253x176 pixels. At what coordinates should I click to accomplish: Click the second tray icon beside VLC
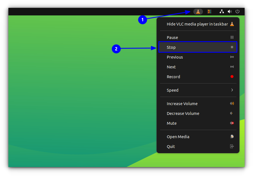click(209, 11)
